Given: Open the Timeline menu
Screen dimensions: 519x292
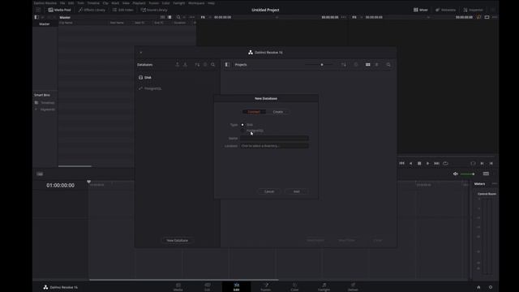Looking at the screenshot, I should [x=93, y=3].
